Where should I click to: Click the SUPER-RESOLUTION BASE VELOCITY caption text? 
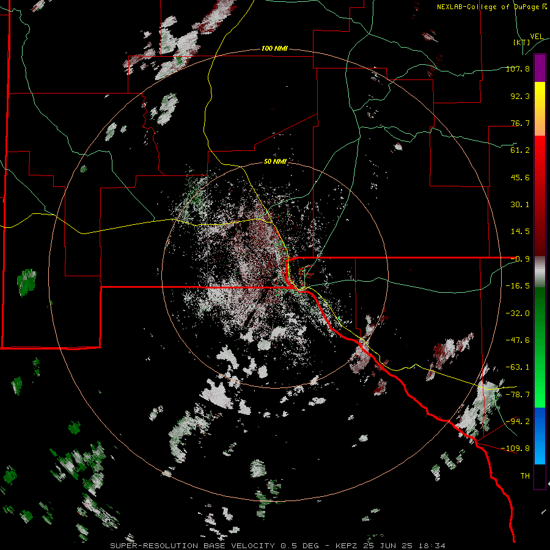(194, 546)
